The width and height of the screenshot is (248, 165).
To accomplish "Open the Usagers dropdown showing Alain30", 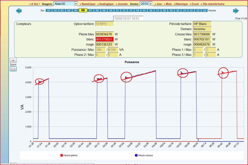I will tap(76, 4).
